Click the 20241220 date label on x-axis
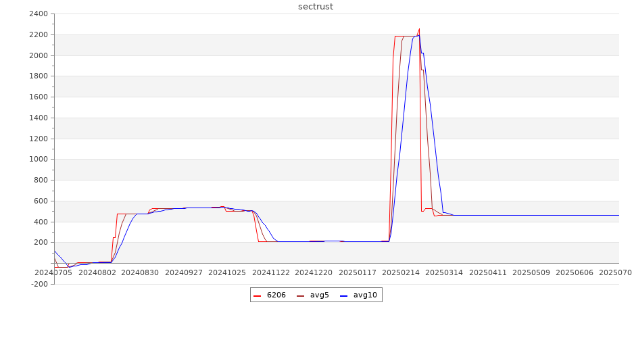Screen dimensions: 632x338 pos(314,272)
